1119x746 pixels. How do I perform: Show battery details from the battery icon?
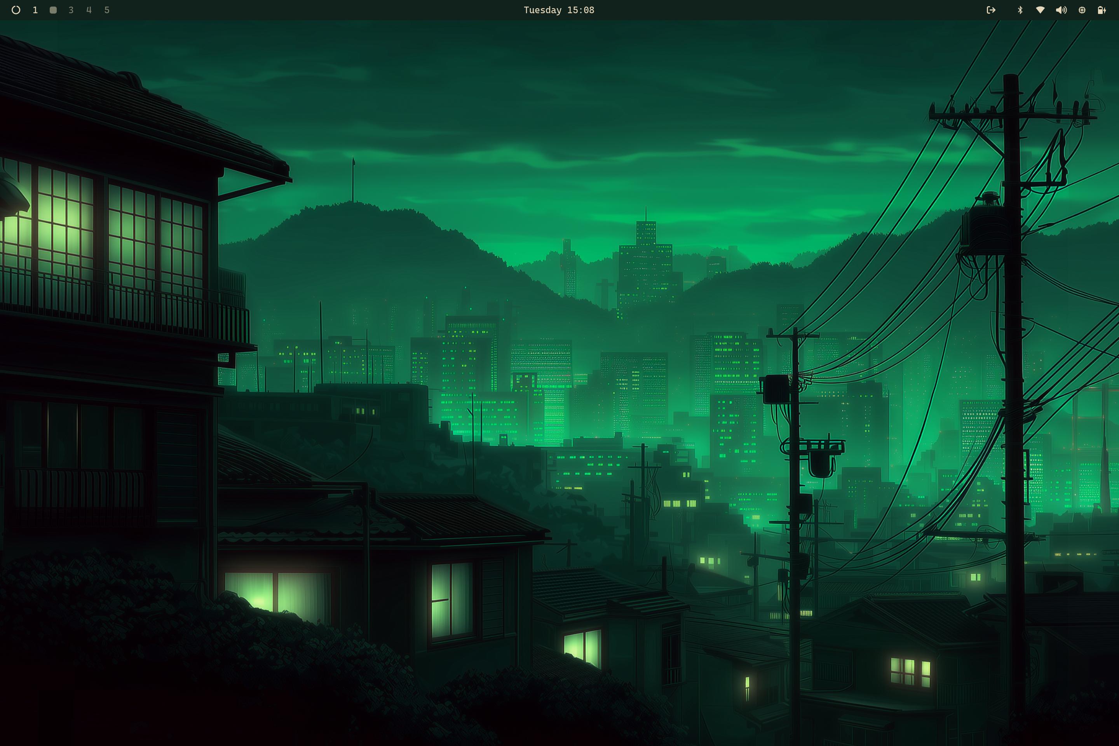point(1102,10)
